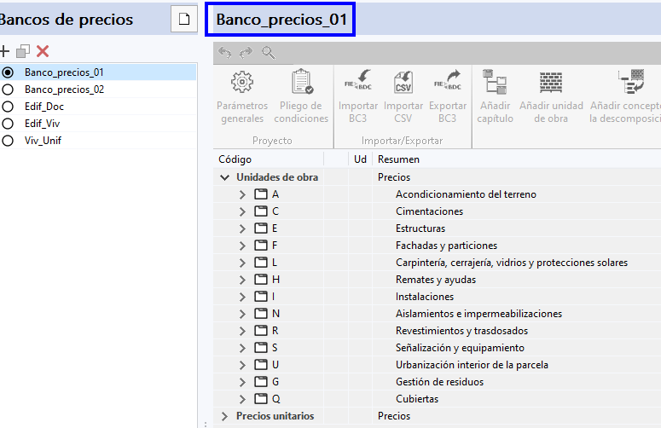The height and width of the screenshot is (428, 661).
Task: Click folder icon of chapter H
Action: (x=261, y=280)
